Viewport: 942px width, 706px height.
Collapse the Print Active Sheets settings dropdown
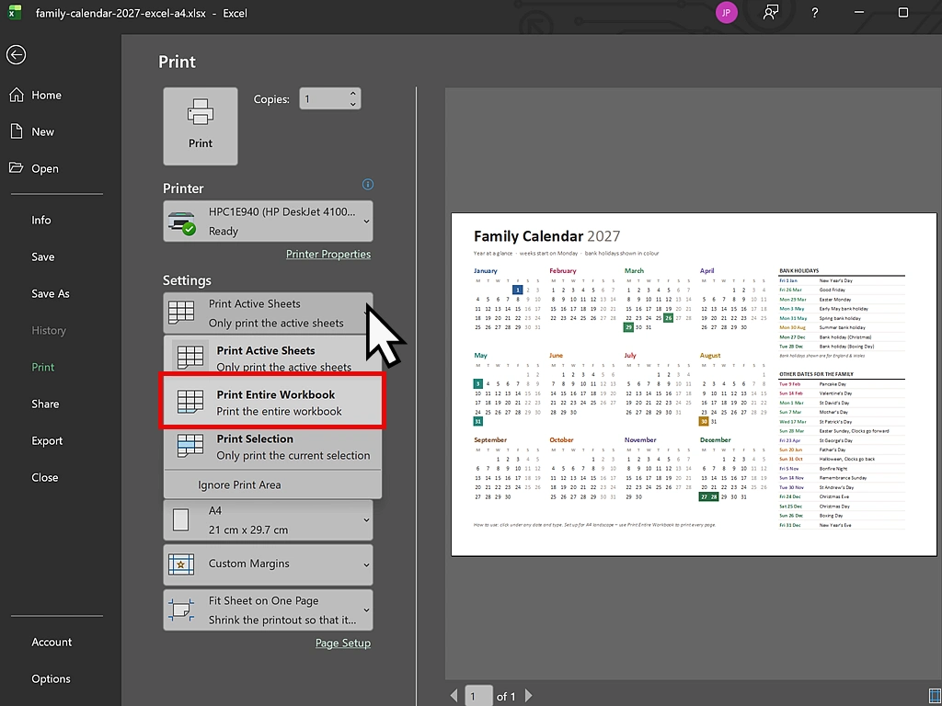[268, 313]
